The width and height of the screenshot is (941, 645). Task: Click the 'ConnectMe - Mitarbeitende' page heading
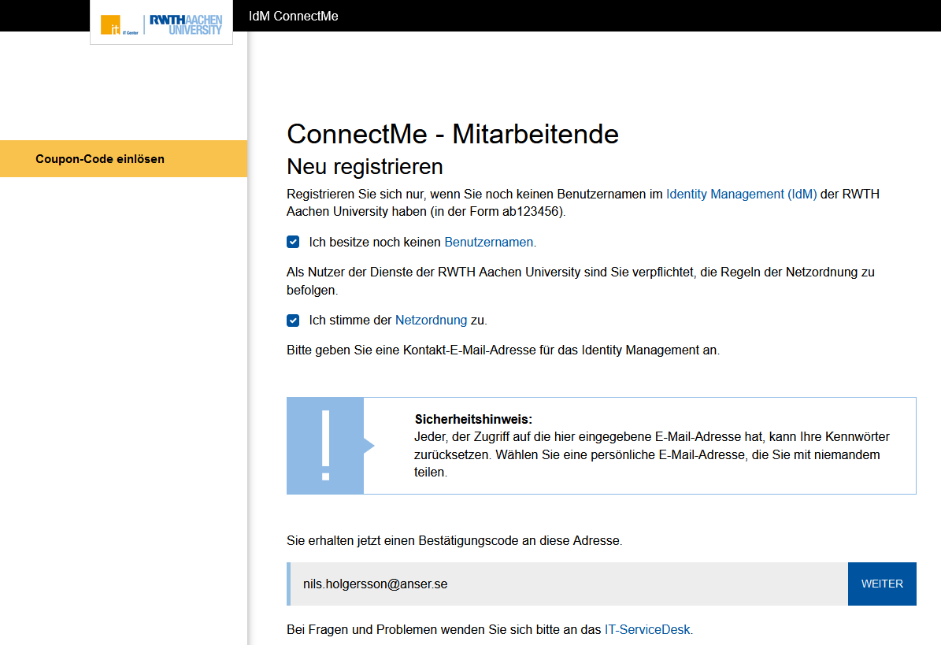coord(453,134)
